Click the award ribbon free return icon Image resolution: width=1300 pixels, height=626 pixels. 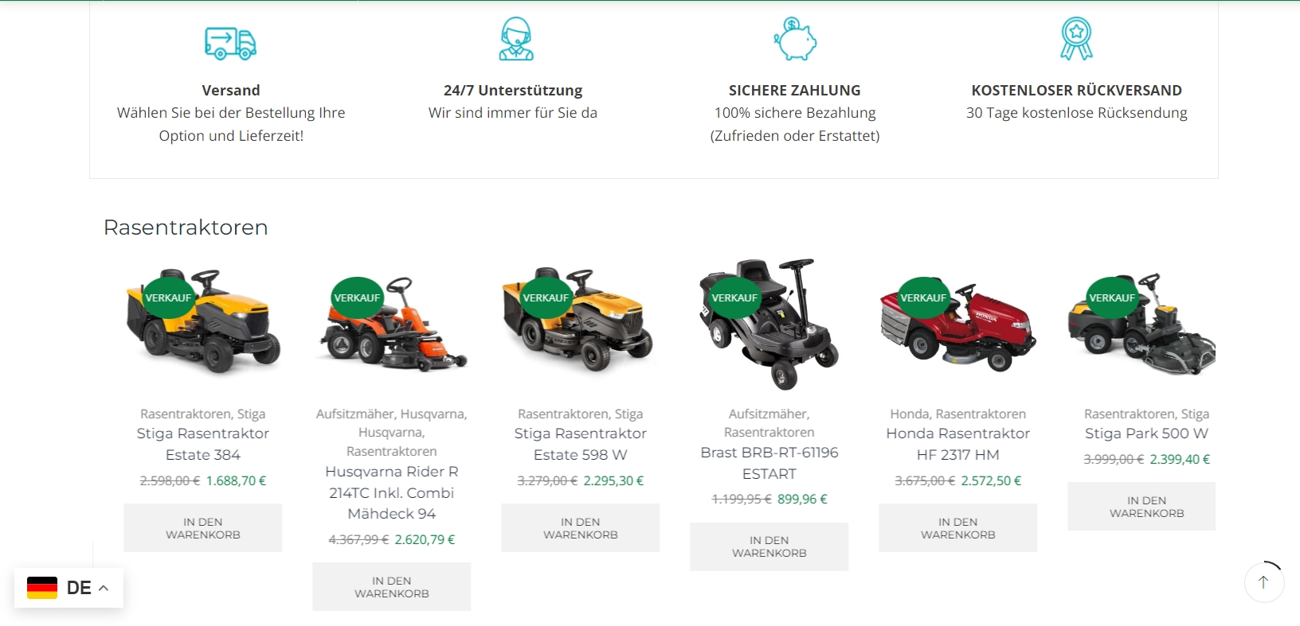(1076, 39)
